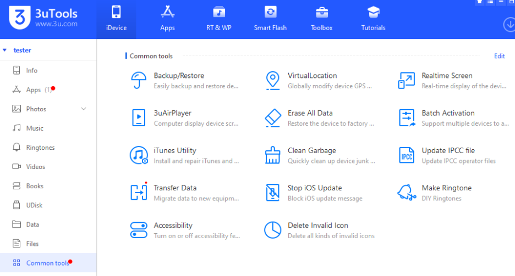Click the iTunes Utility title text

175,150
